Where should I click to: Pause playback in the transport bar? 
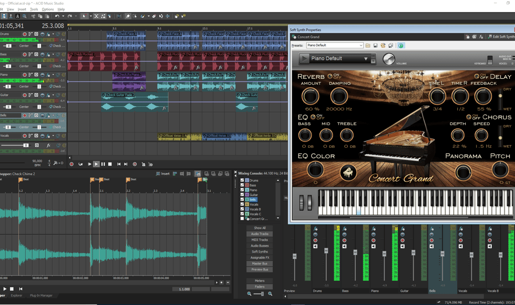click(103, 164)
